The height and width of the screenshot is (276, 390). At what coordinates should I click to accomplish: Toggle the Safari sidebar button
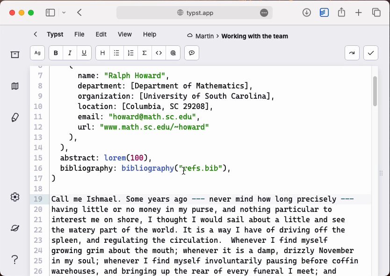50,13
